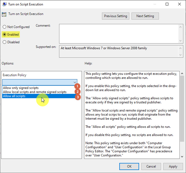Viewport: 186px width, 173px height.
Task: Select the Disabled radio button
Action: (4, 42)
